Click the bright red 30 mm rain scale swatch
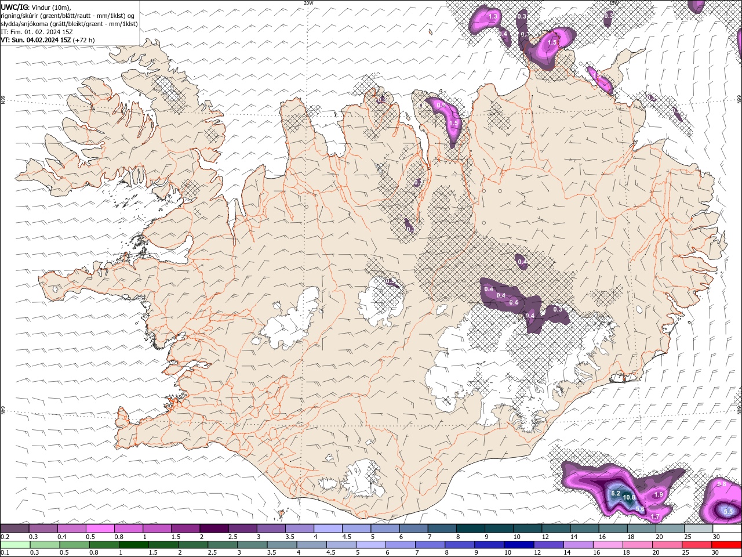Screen dimensions: 742x557 pos(726,545)
